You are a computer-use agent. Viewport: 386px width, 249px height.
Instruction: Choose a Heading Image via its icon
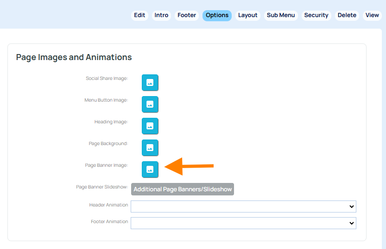tap(150, 126)
